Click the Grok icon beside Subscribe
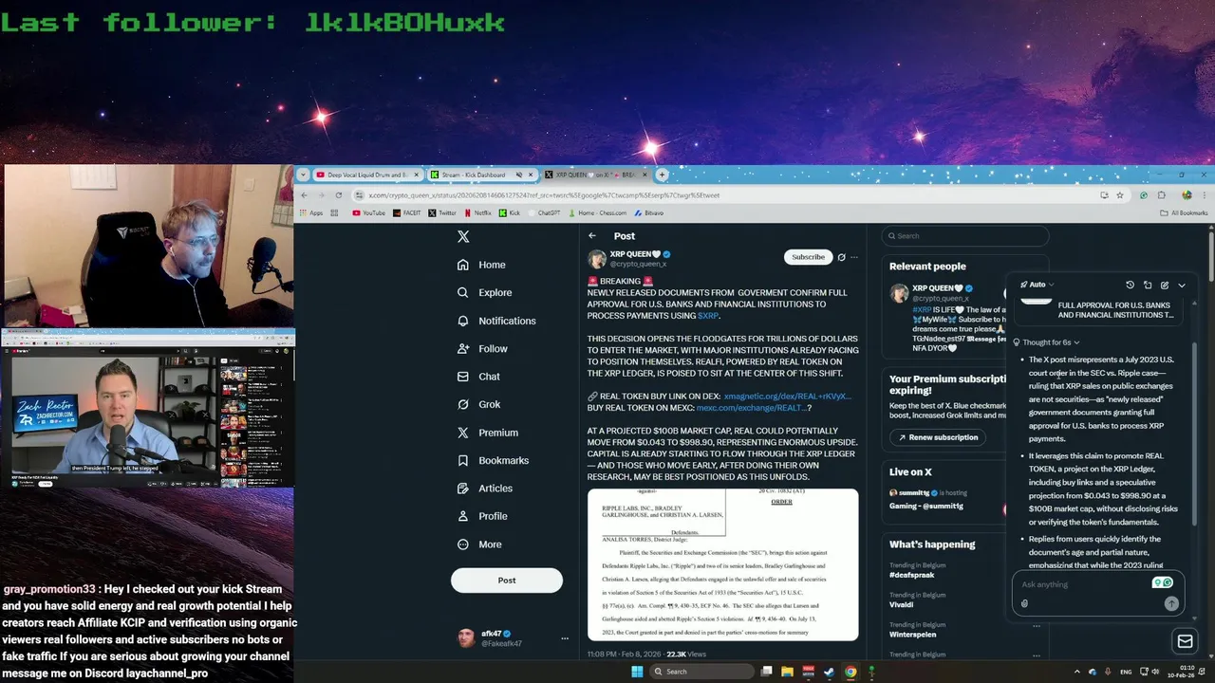This screenshot has width=1215, height=683. [x=841, y=257]
